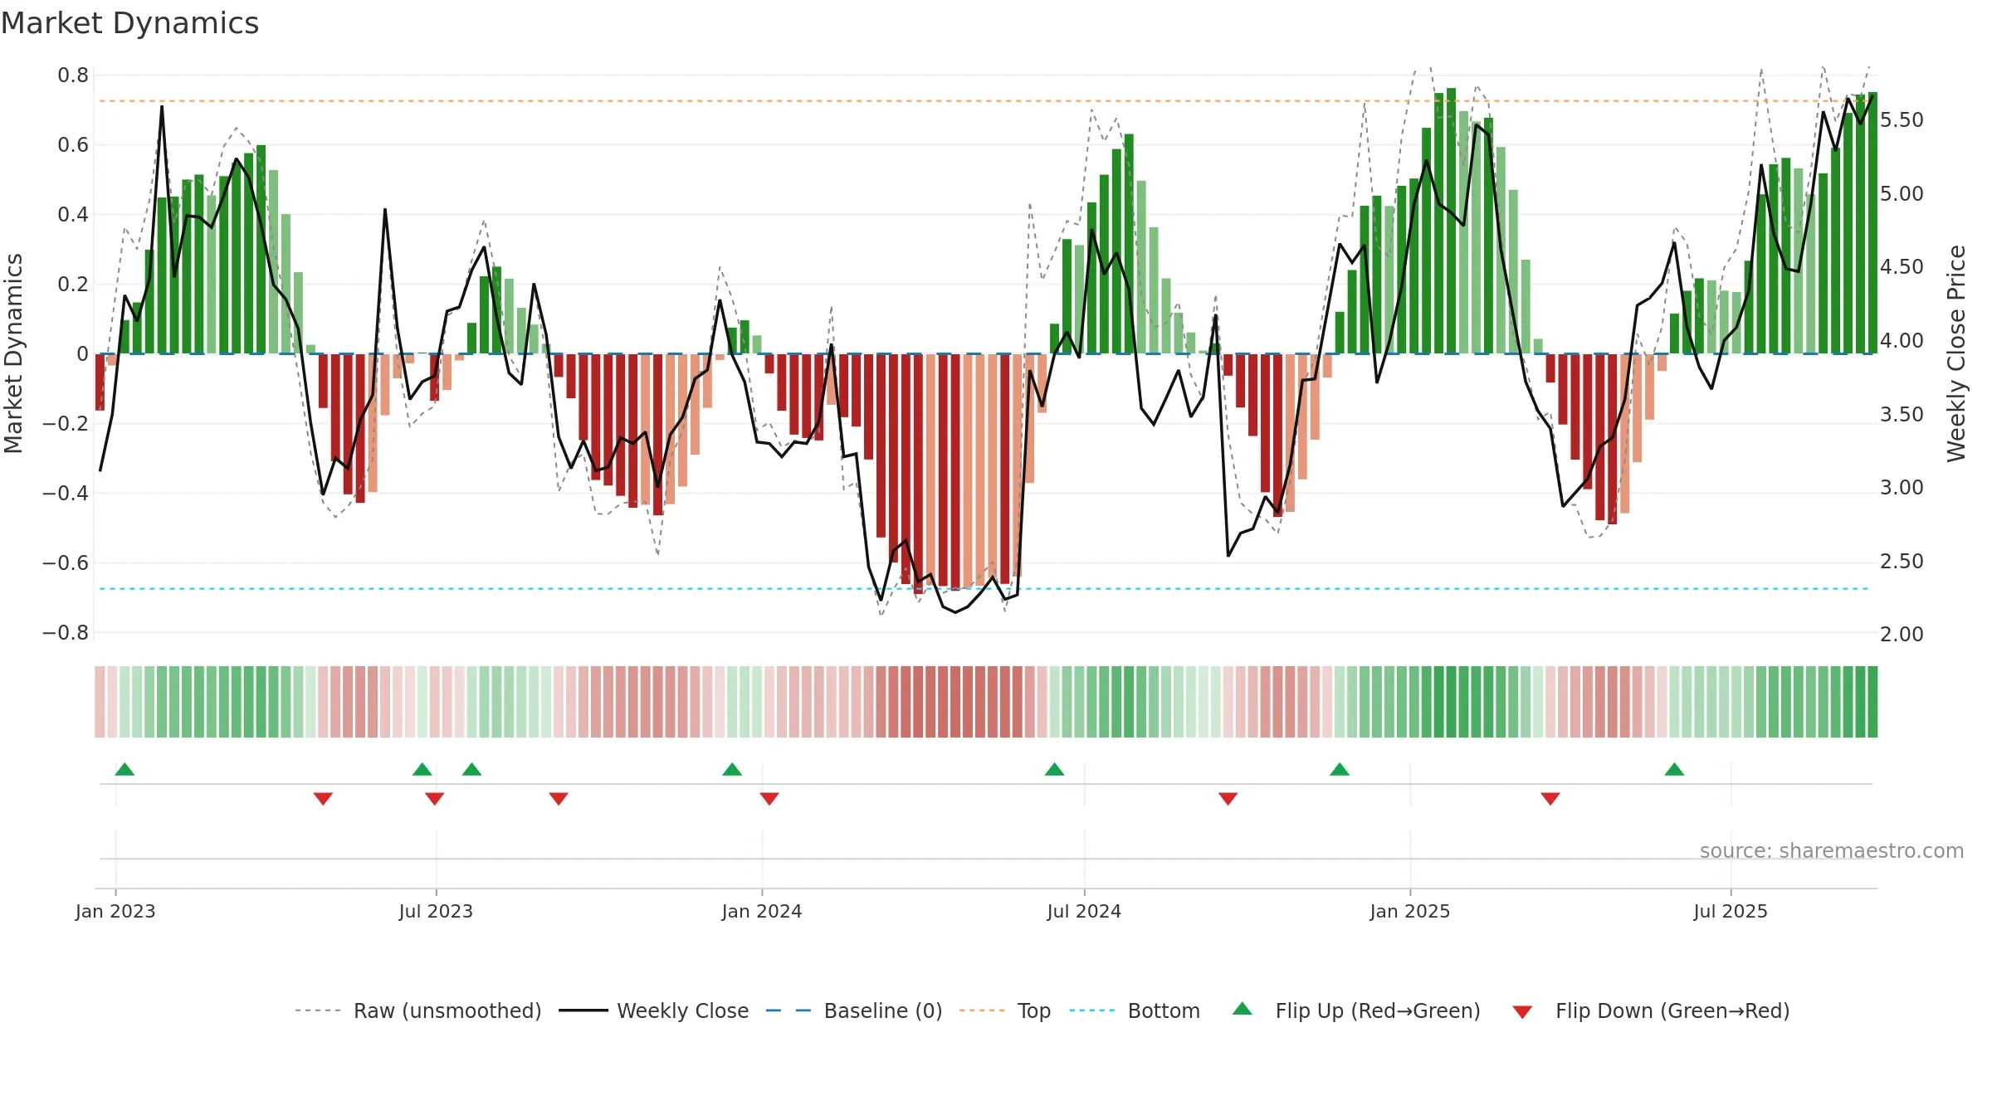
Task: Select the Flip Up marker before Jan 2025
Action: point(1340,769)
